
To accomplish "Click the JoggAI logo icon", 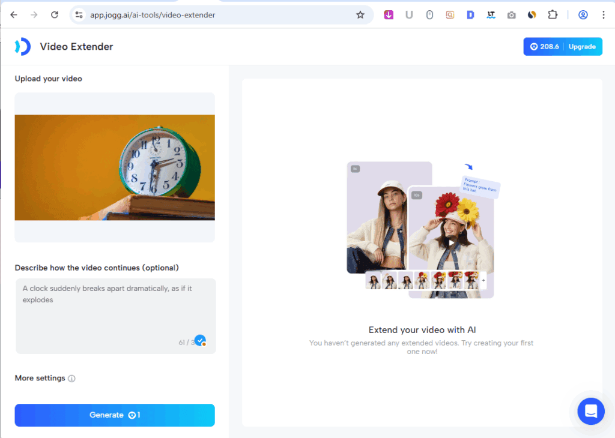I will (22, 47).
